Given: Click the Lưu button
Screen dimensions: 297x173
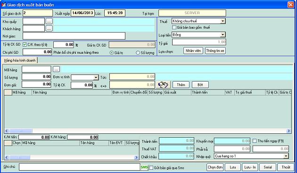Looking at the screenshot, I should [x=232, y=167].
